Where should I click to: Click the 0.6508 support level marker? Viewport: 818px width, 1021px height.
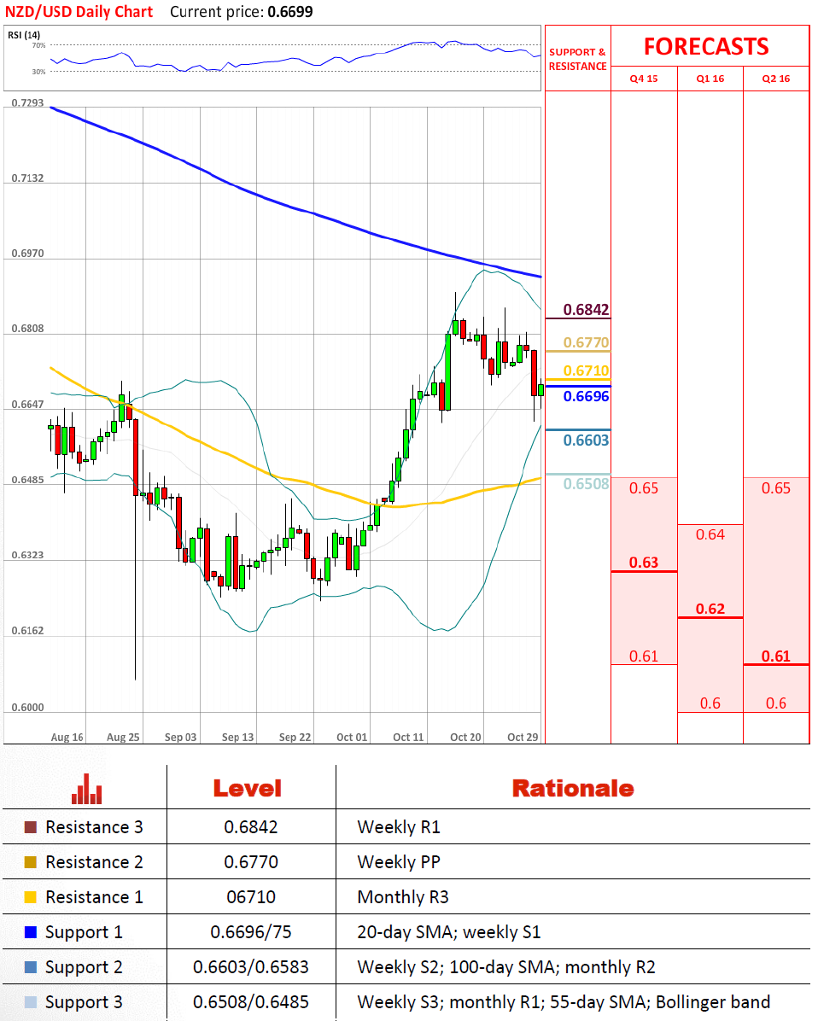pos(586,484)
